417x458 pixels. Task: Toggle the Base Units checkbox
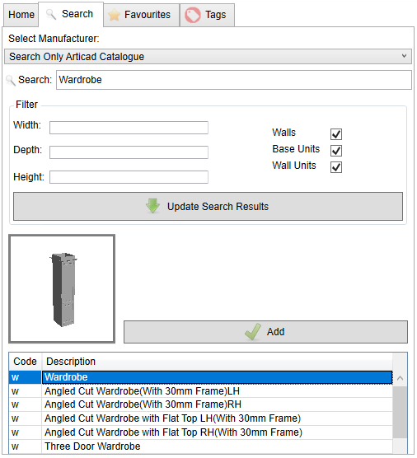point(336,151)
